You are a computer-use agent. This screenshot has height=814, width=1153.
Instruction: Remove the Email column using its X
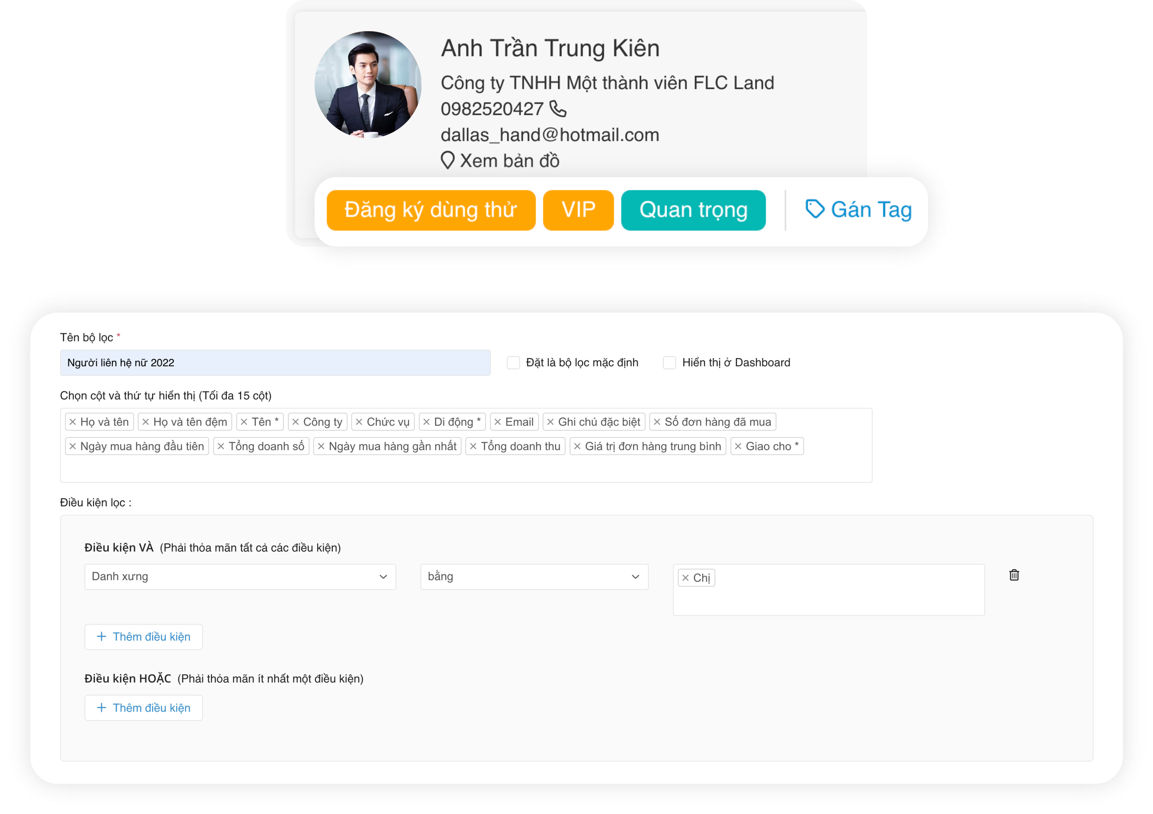pos(498,422)
